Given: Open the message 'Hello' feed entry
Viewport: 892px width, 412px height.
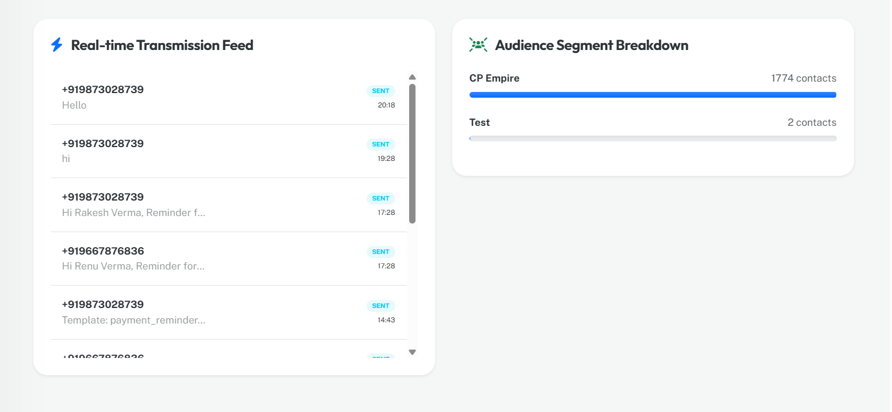Looking at the screenshot, I should (228, 98).
